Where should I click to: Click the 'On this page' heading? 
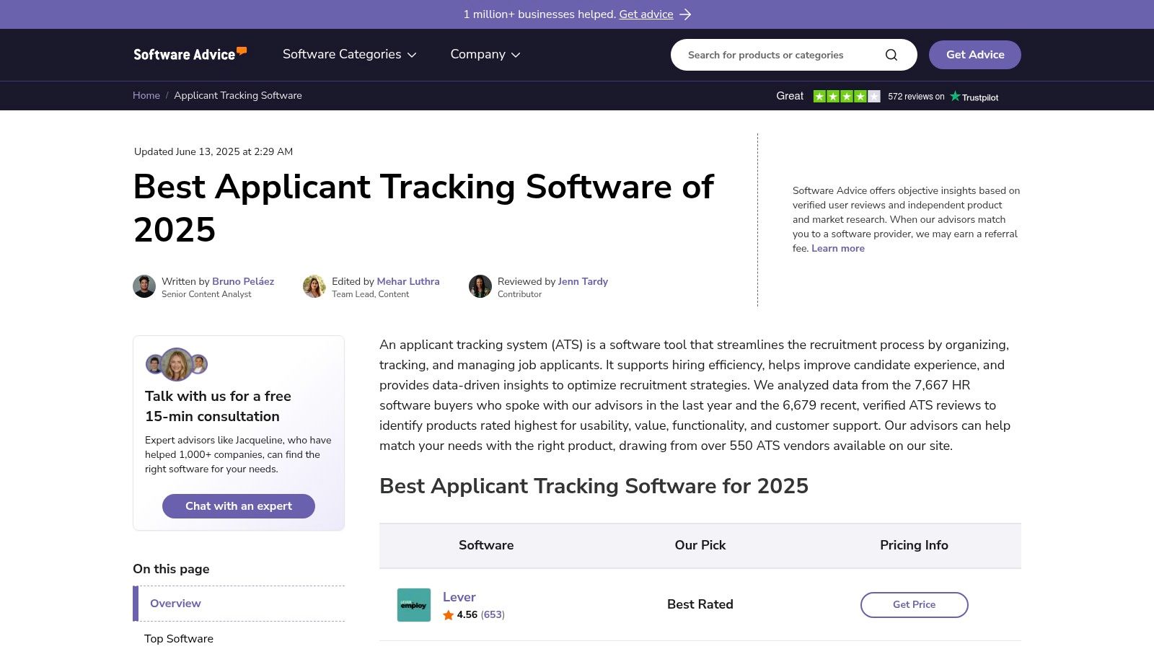click(x=171, y=569)
